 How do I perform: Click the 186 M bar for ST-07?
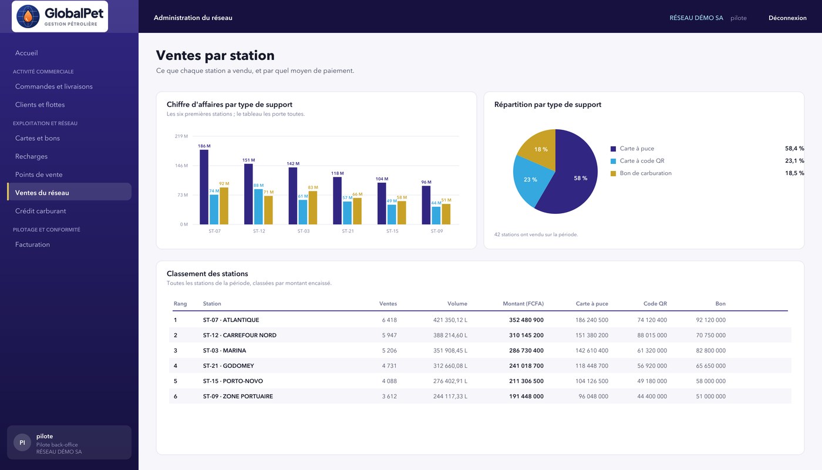point(204,187)
